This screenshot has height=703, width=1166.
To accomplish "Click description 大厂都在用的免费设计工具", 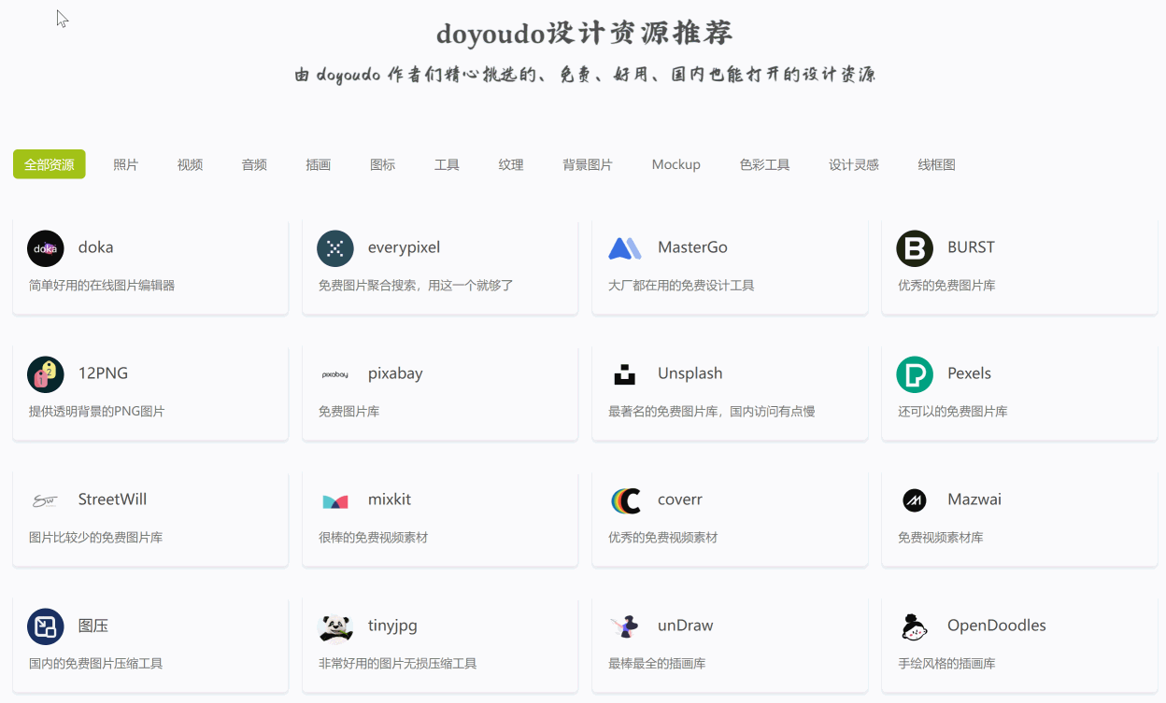I will tap(681, 286).
